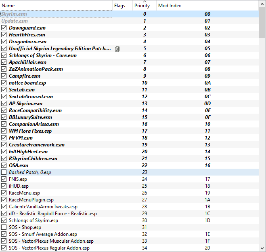Uncheck the RaceMenu.esp checkbox

pos(4,193)
